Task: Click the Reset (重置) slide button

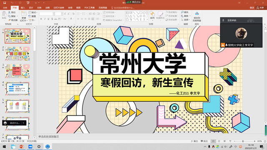Action: click(33, 16)
